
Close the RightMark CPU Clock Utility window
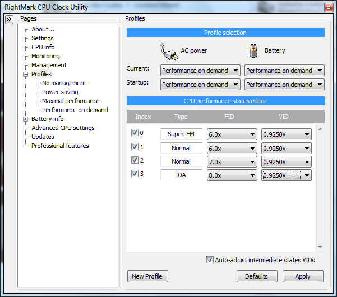329,8
